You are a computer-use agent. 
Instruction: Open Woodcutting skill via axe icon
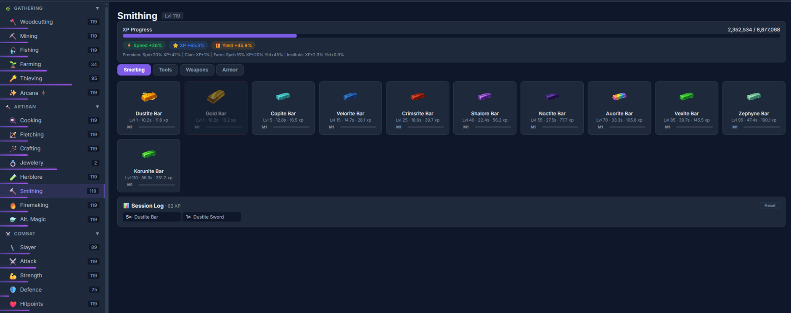click(x=13, y=22)
